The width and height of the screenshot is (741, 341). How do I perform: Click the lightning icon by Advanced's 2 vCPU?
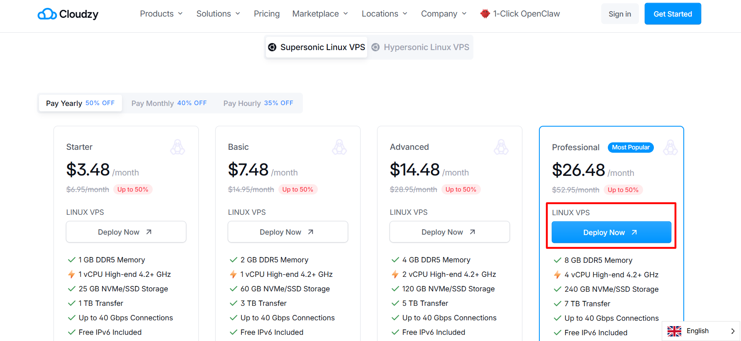click(395, 274)
